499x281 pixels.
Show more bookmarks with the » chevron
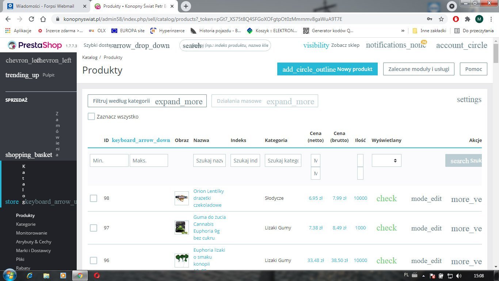403,31
